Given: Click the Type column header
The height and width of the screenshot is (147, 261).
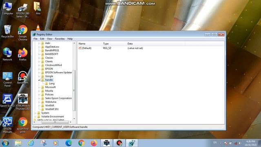Looking at the screenshot, I should [x=114, y=44].
